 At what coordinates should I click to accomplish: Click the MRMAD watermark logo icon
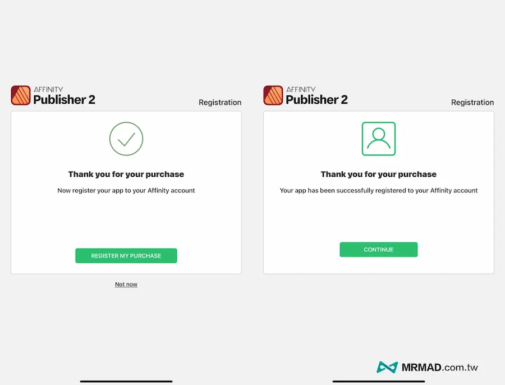click(x=387, y=367)
